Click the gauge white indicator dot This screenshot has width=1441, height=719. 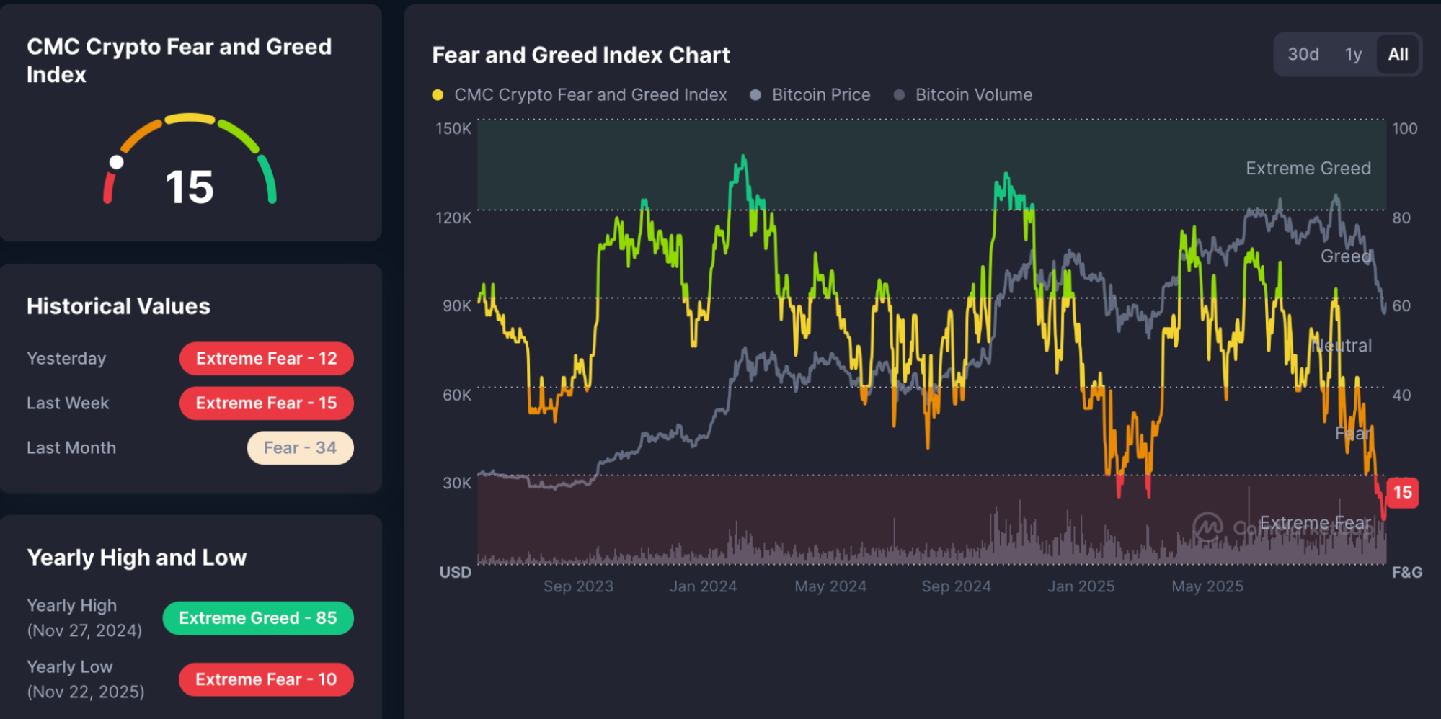[116, 162]
